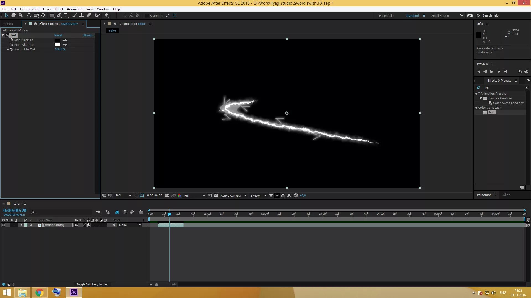Select the Hand tool
The width and height of the screenshot is (531, 298).
(x=13, y=15)
